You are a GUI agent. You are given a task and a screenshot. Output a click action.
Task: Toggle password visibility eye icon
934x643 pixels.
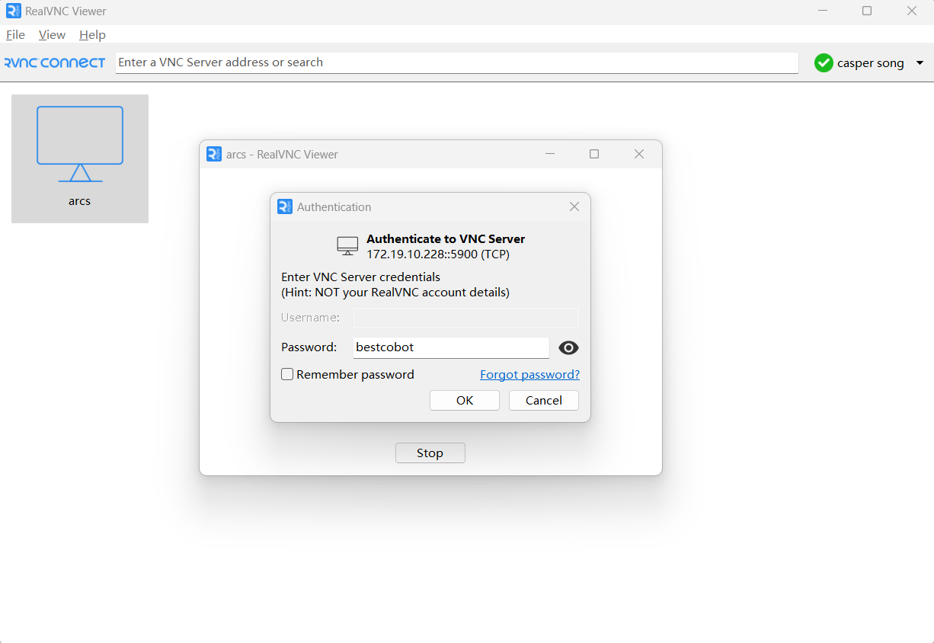click(x=568, y=348)
